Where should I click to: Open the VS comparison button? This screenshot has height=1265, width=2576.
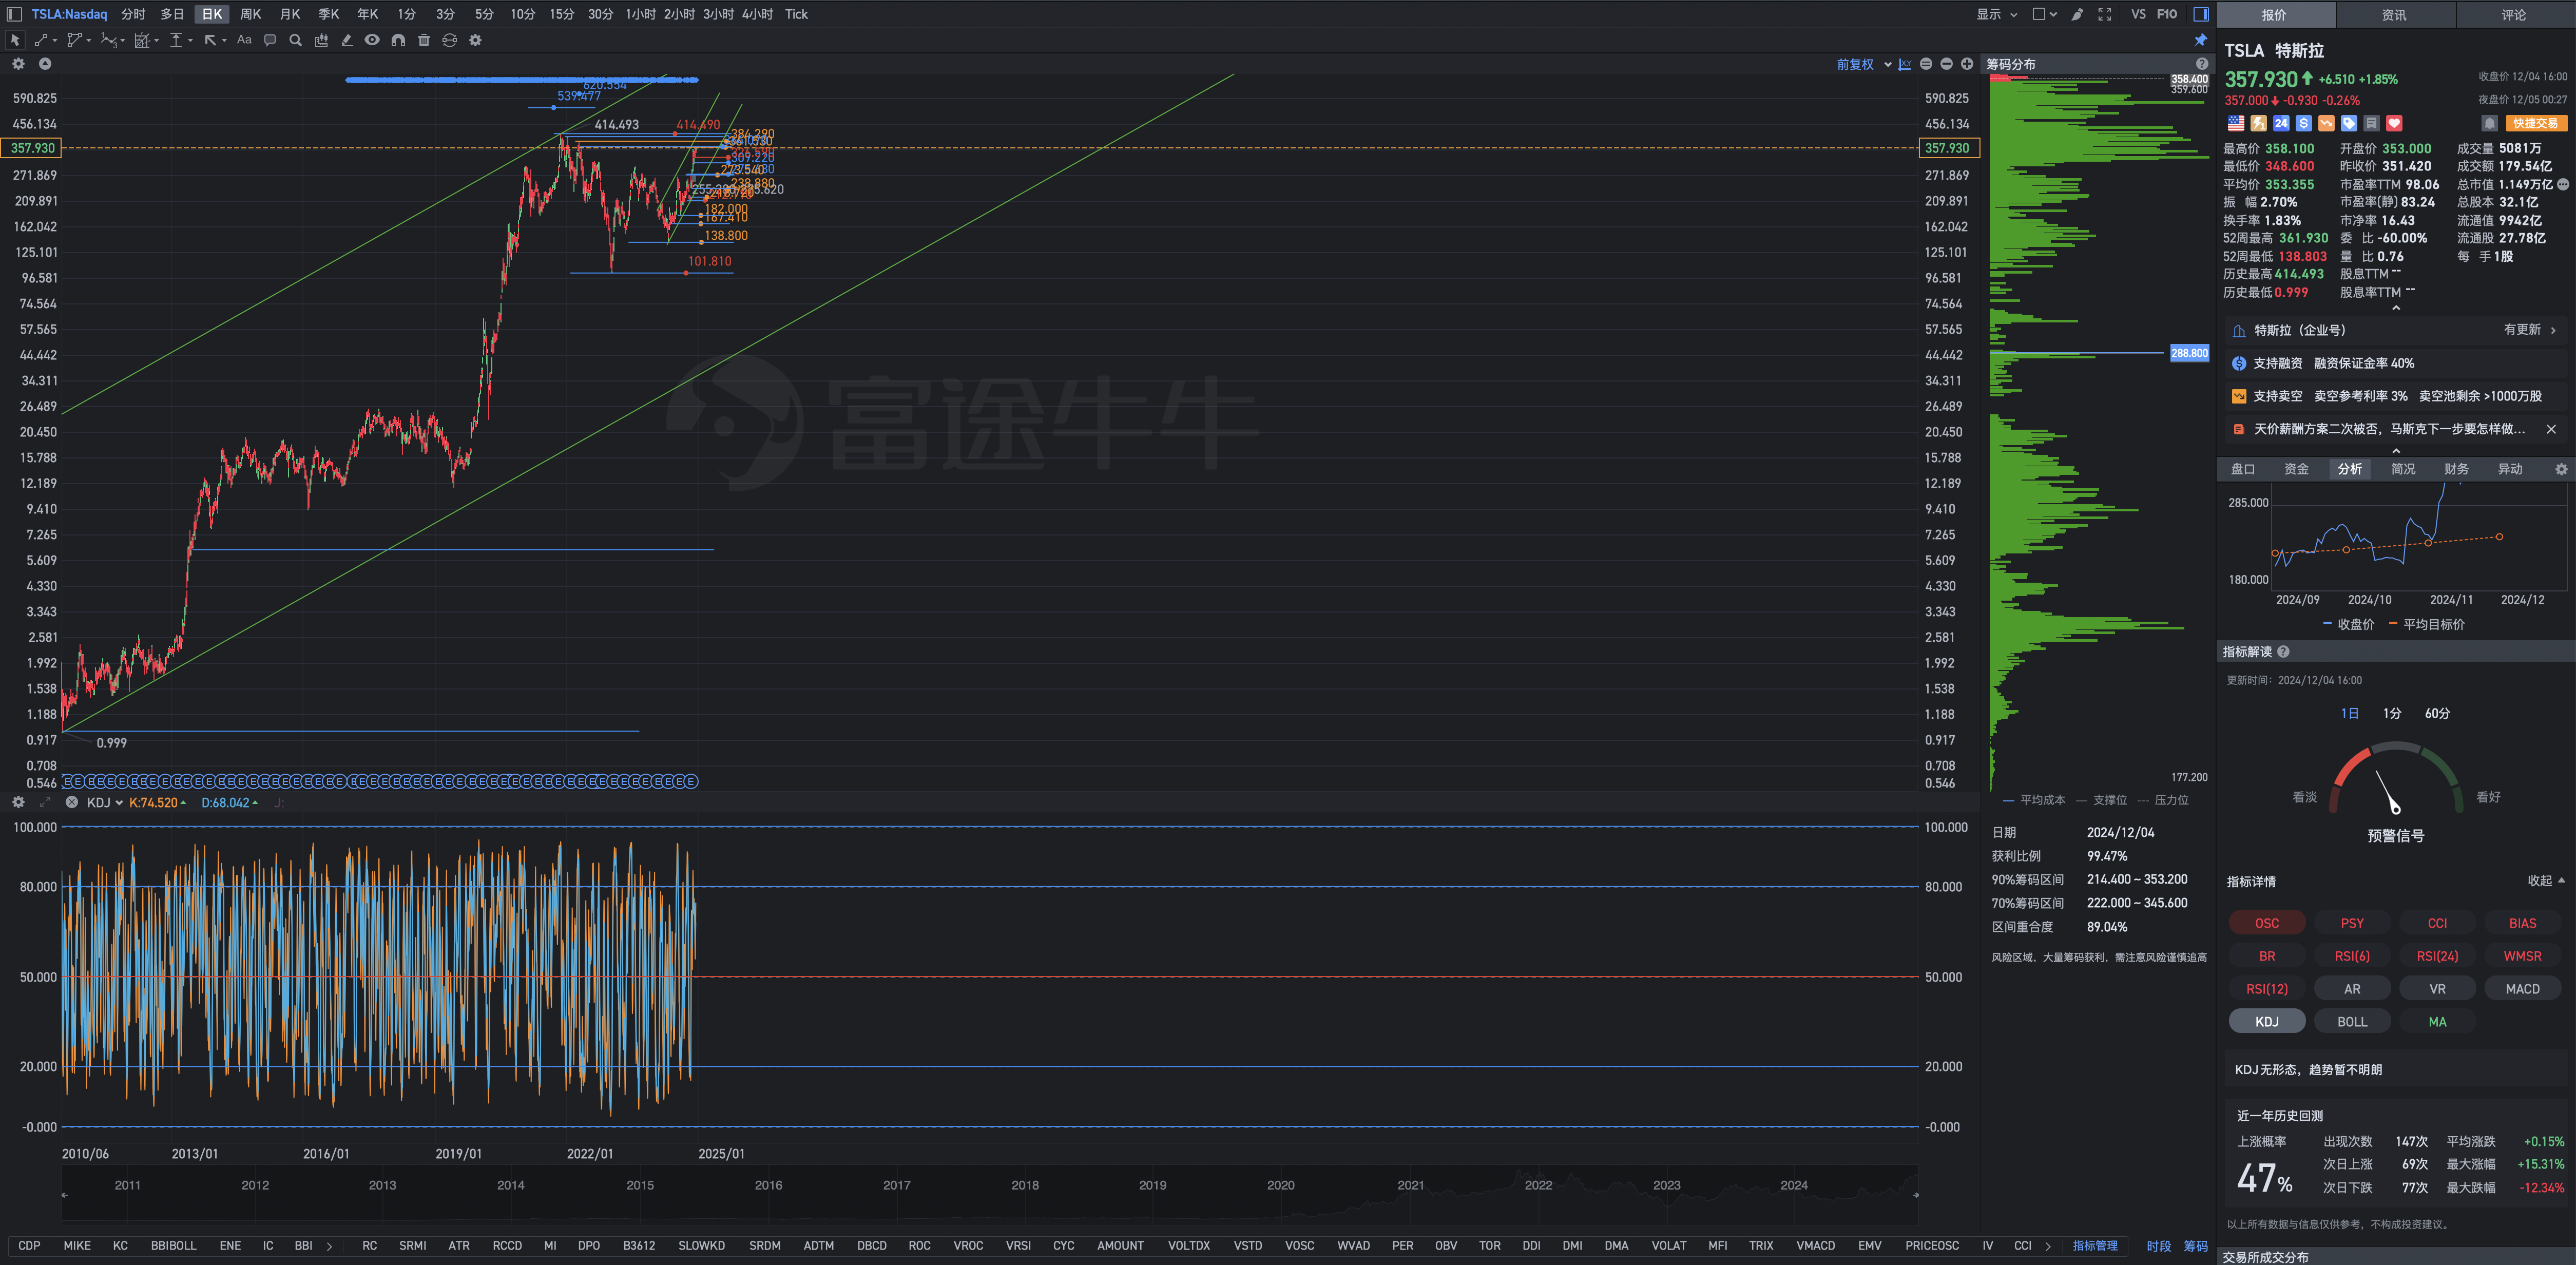(2138, 14)
